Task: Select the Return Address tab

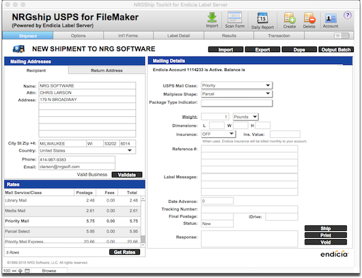Action: click(x=107, y=70)
